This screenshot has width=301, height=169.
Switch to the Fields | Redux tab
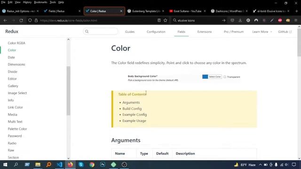click(x=62, y=11)
